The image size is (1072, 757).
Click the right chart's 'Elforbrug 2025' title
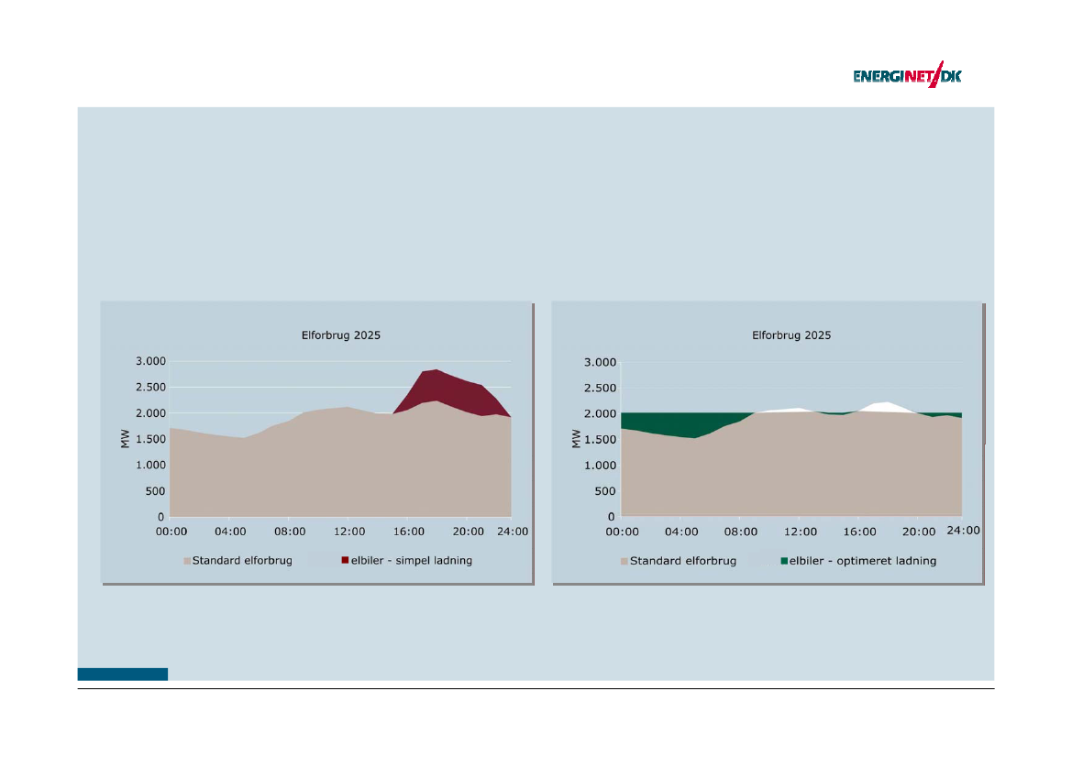(x=791, y=335)
